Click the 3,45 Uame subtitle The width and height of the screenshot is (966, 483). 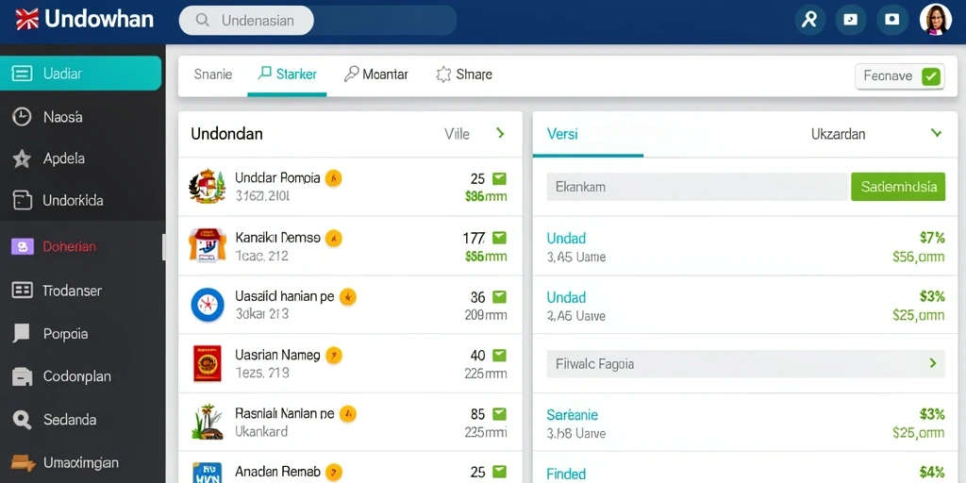[x=576, y=257]
